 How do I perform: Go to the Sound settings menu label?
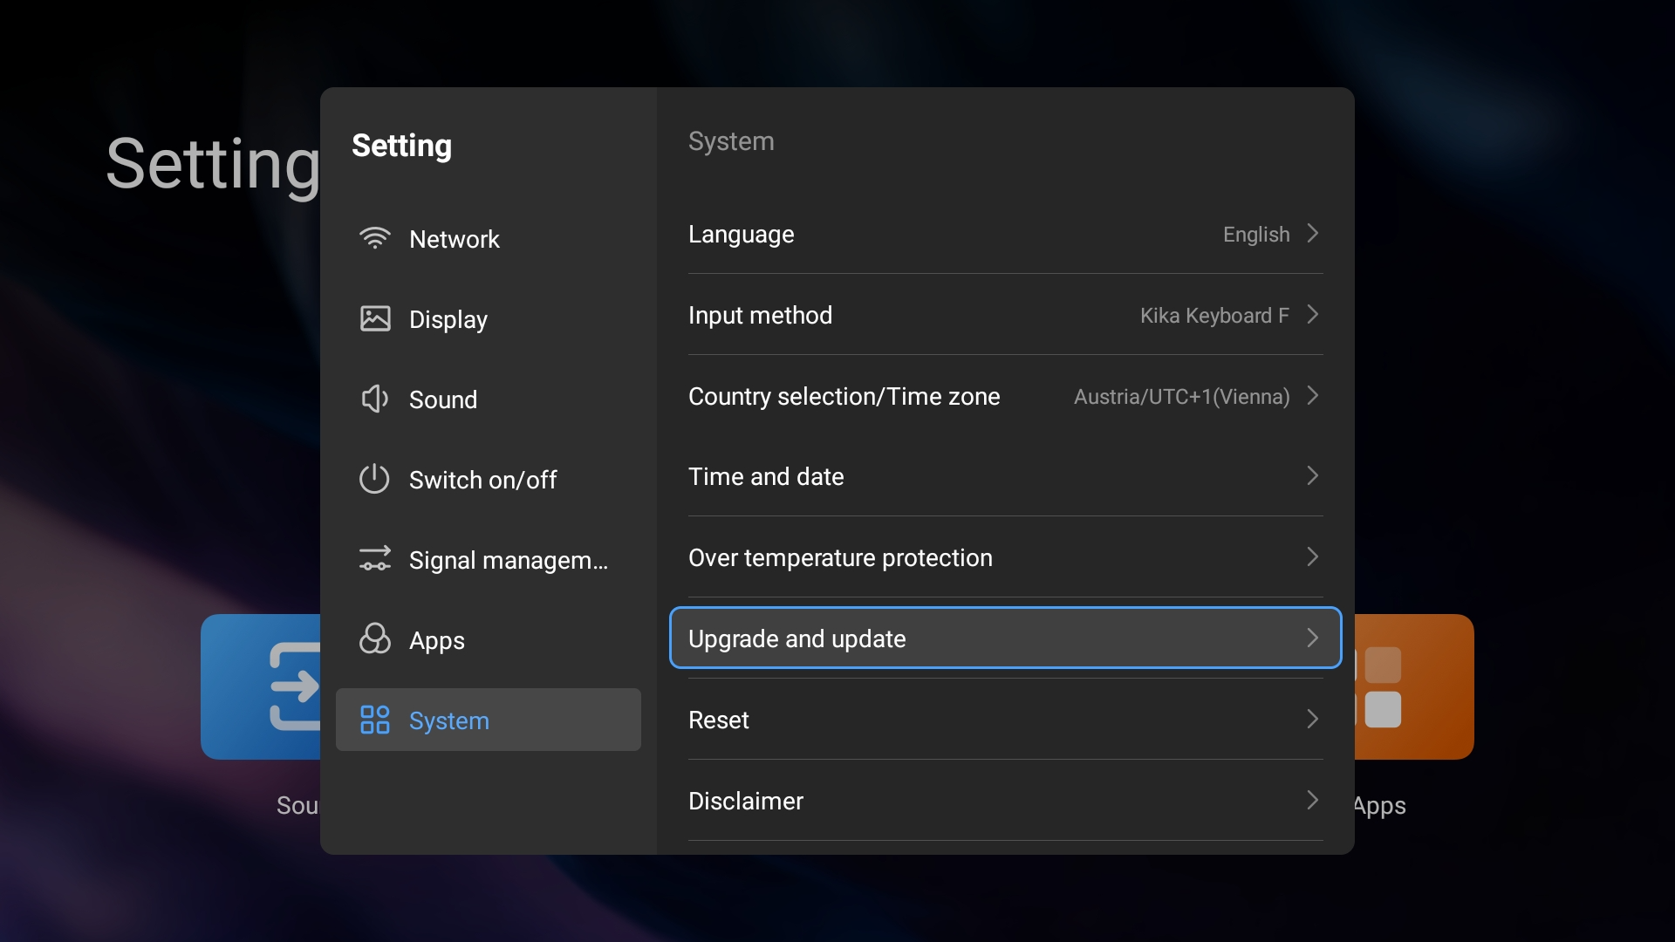(443, 399)
